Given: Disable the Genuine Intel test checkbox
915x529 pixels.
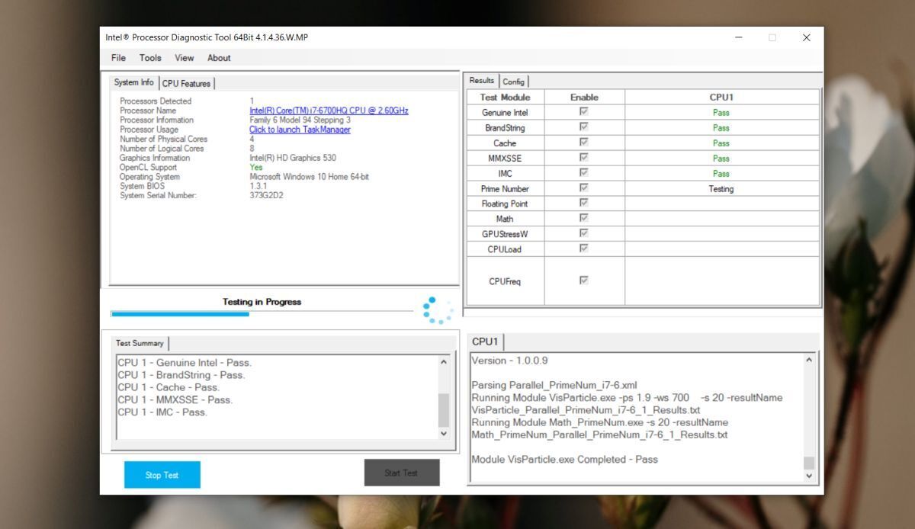Looking at the screenshot, I should [x=583, y=111].
